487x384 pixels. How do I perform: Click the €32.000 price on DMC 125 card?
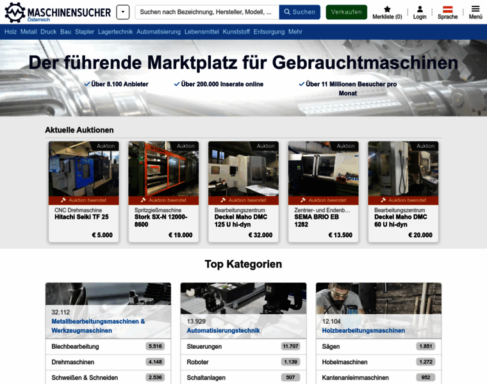click(x=260, y=235)
